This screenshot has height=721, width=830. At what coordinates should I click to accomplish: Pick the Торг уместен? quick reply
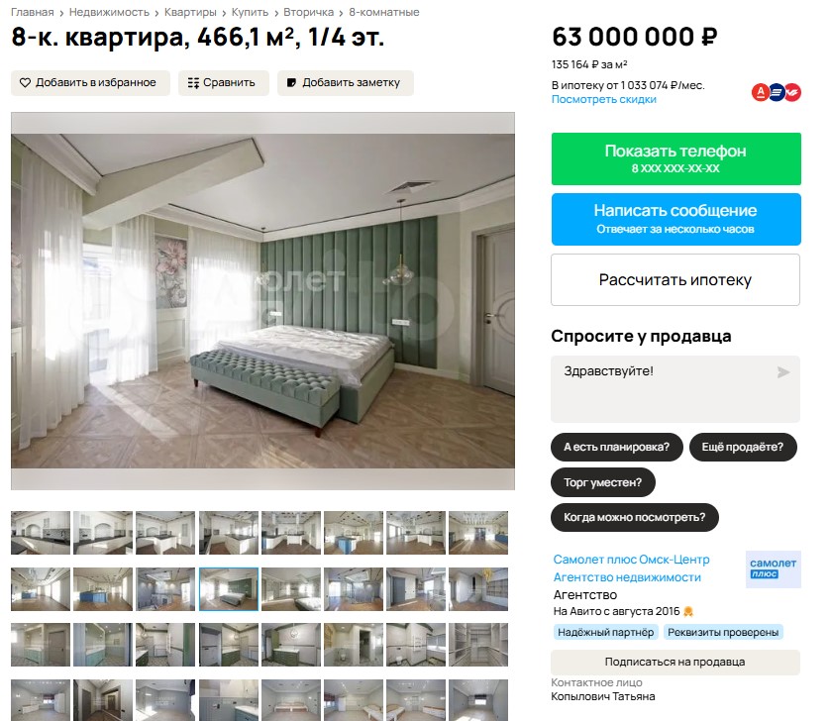click(x=603, y=482)
